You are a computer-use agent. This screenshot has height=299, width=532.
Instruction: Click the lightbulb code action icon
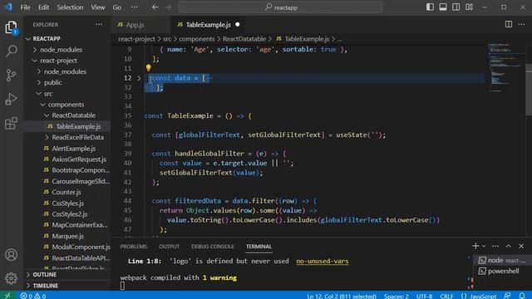148,68
